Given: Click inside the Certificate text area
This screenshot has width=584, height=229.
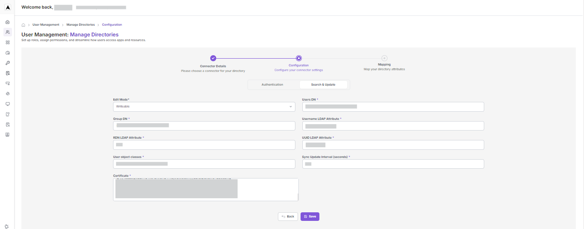Looking at the screenshot, I should (206, 190).
